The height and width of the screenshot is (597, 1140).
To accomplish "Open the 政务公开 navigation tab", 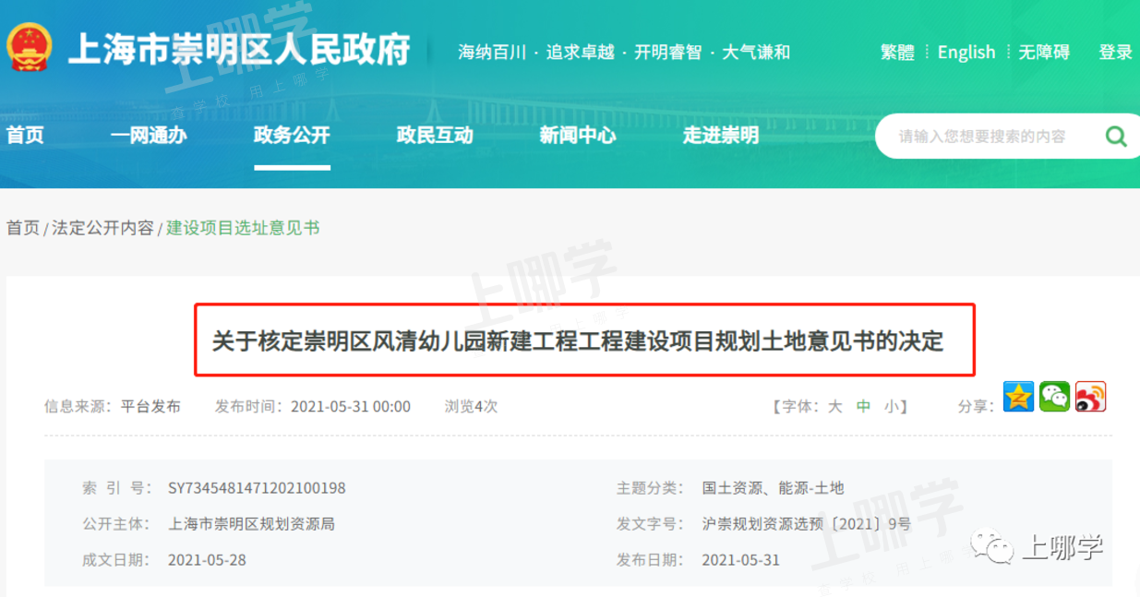I will [292, 136].
